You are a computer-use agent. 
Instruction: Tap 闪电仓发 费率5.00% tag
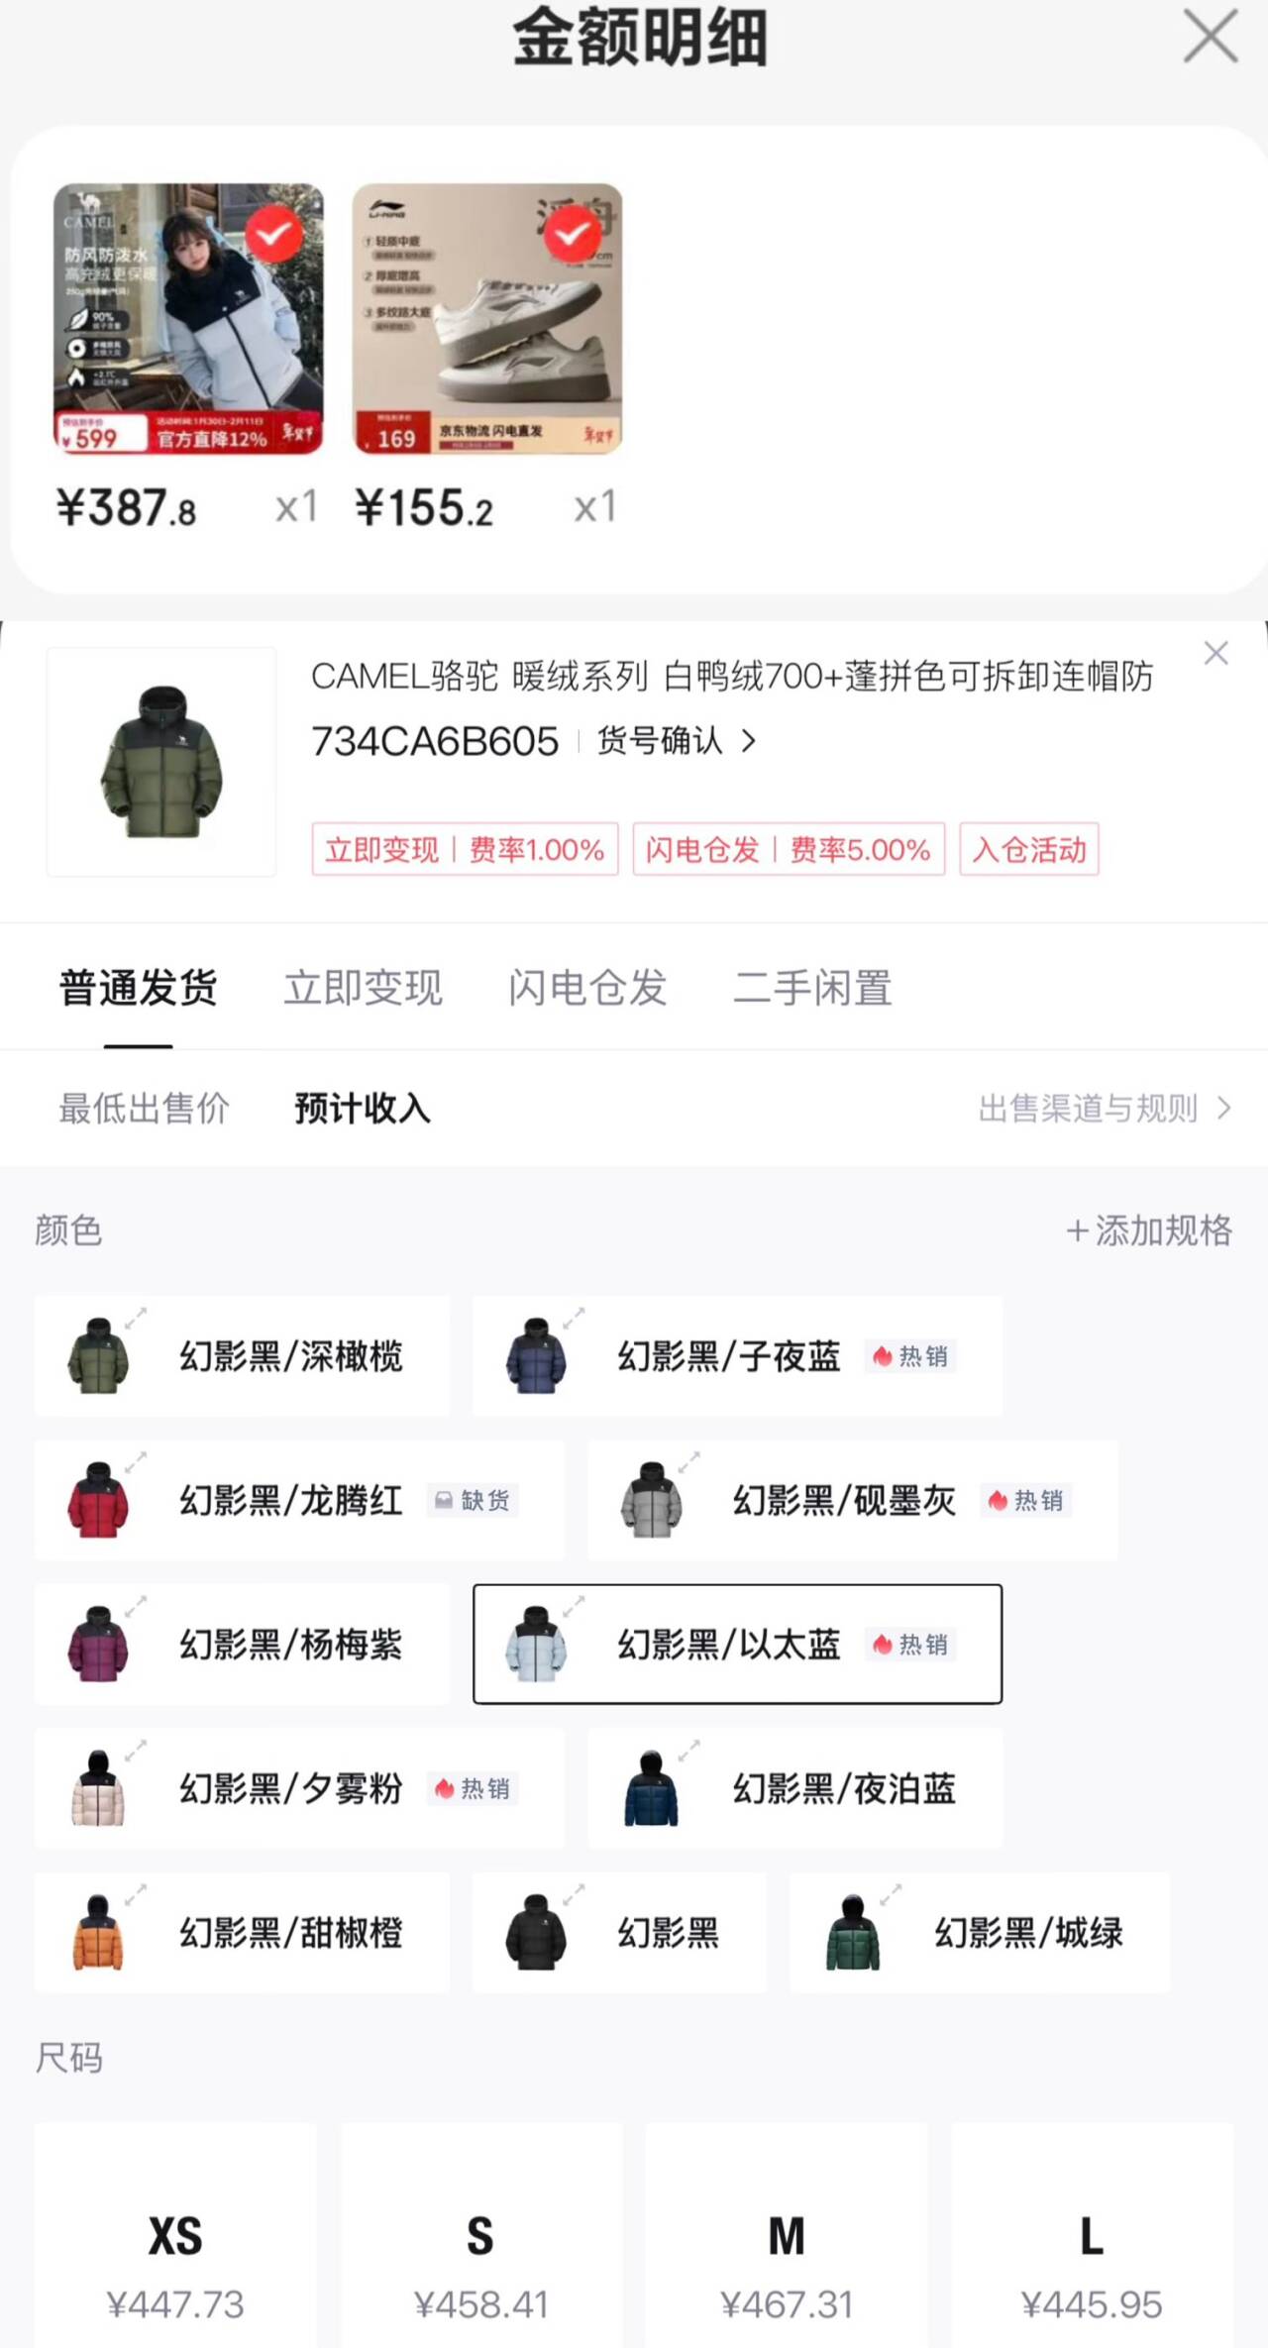point(789,849)
